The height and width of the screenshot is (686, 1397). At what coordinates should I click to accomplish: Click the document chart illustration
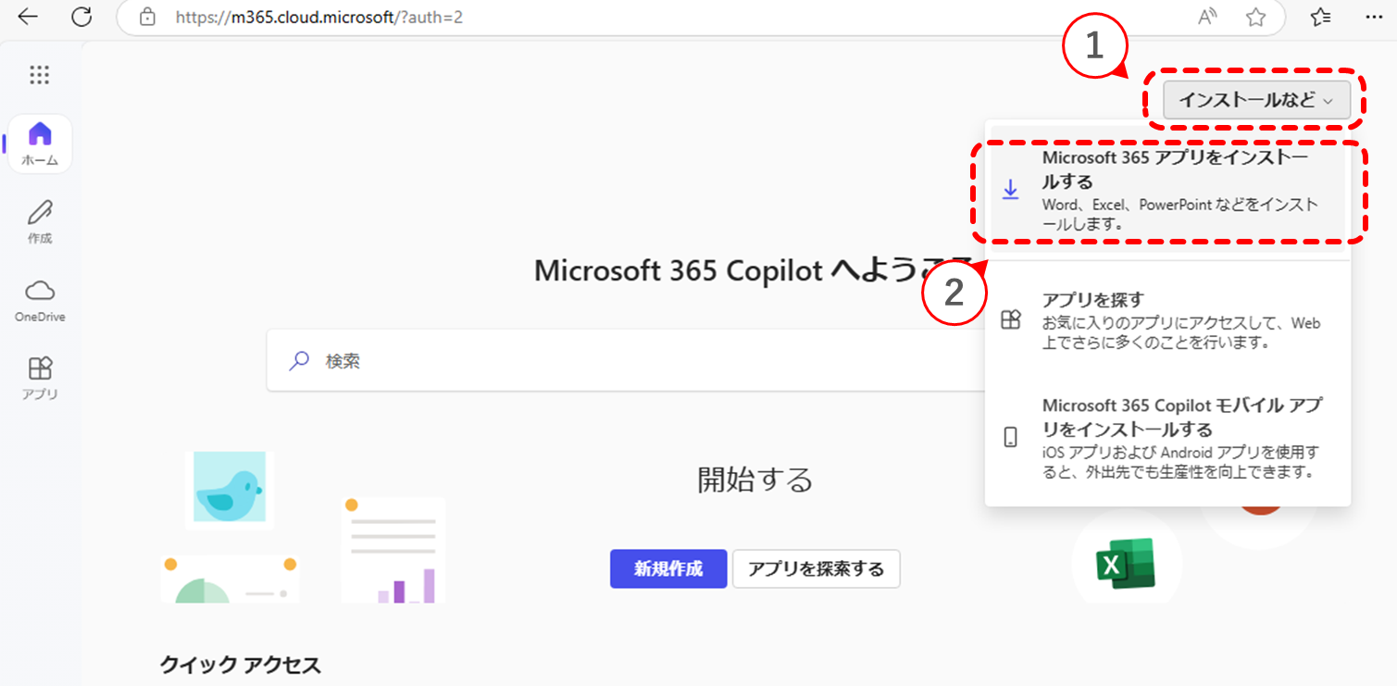click(x=393, y=550)
